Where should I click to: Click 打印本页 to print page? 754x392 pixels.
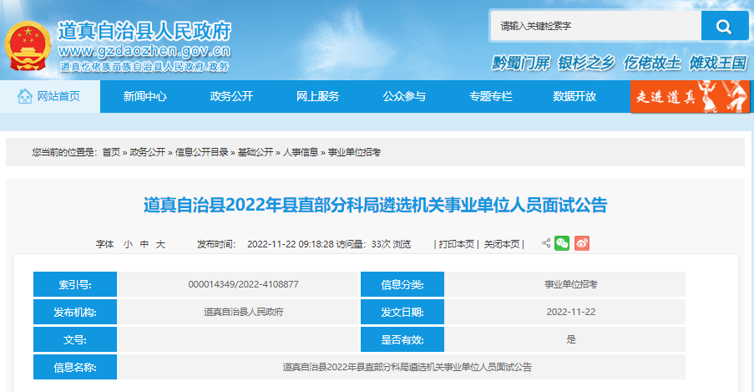(x=457, y=244)
